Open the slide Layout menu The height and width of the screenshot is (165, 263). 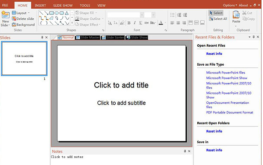[x=21, y=13]
